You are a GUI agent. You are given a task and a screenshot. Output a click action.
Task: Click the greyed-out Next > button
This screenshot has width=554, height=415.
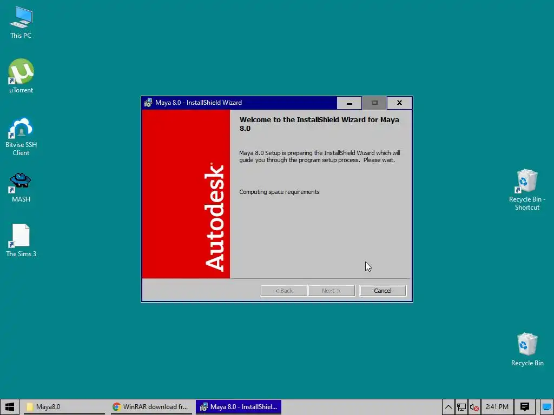[331, 291]
